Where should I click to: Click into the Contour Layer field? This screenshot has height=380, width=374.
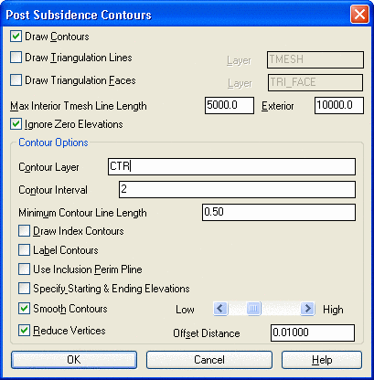[x=231, y=166]
